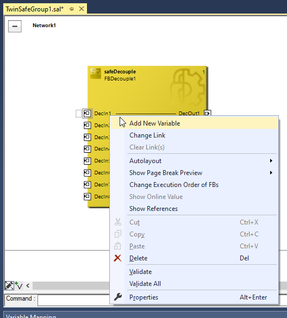
Task: Click the add variable green plus icon
Action: (x=19, y=286)
